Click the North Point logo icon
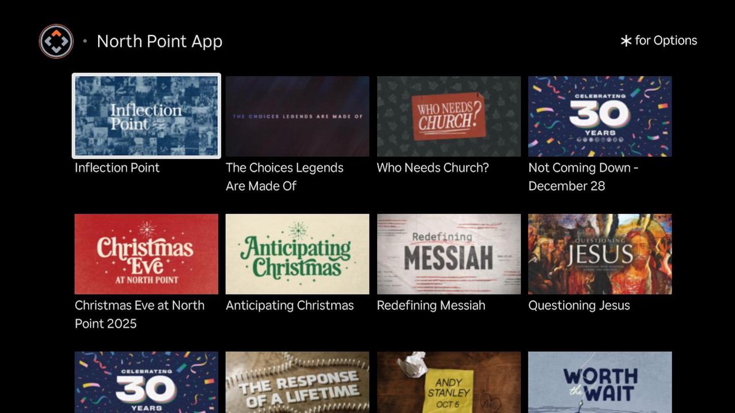The width and height of the screenshot is (735, 413). click(56, 41)
